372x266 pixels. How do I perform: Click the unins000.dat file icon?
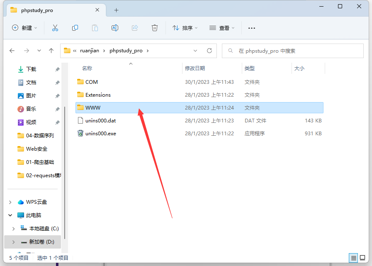coord(80,120)
